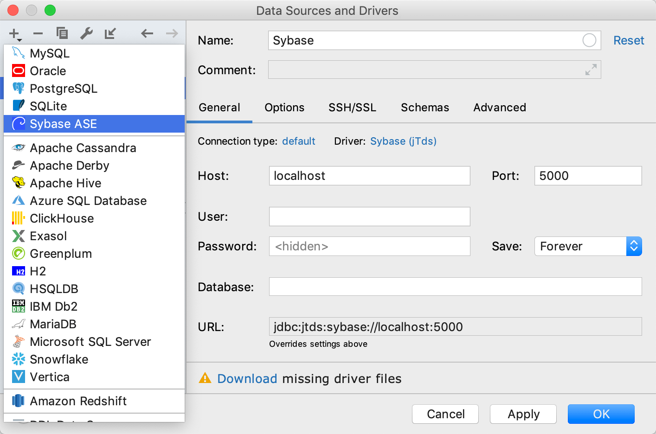Click the Port field showing 5000
This screenshot has height=434, width=656.
pyautogui.click(x=588, y=176)
